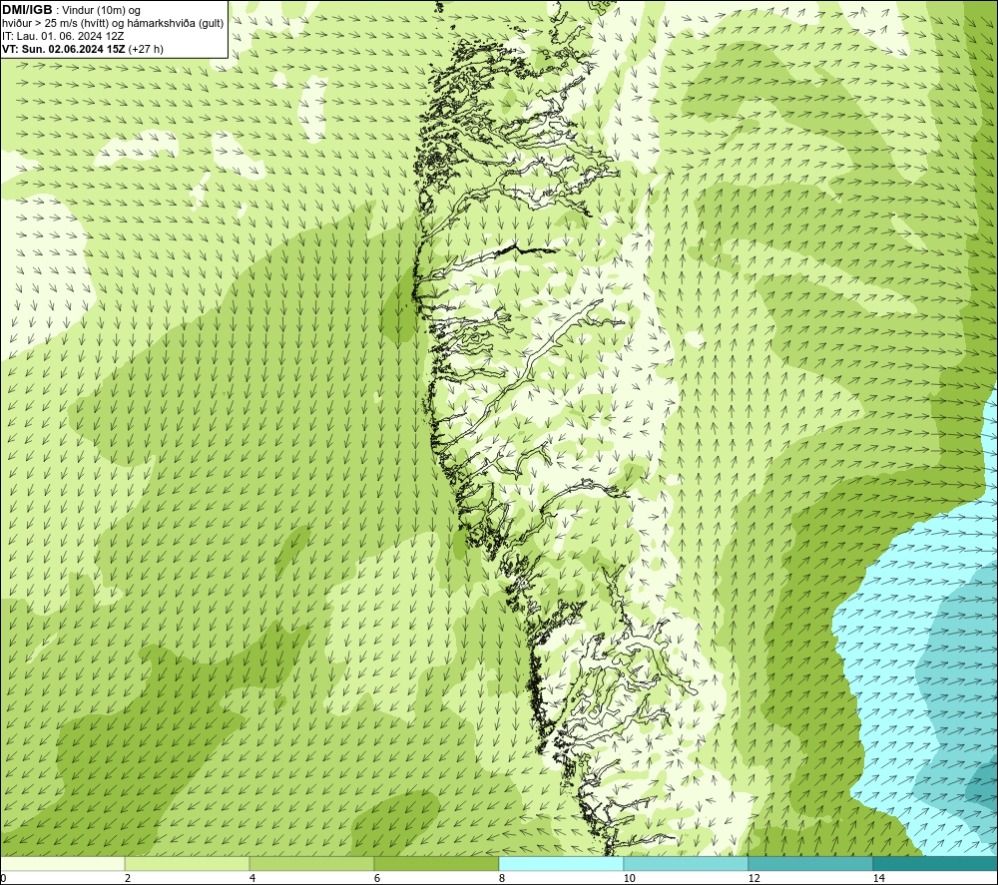Click the scale label '10'
The height and width of the screenshot is (885, 998).
[629, 878]
